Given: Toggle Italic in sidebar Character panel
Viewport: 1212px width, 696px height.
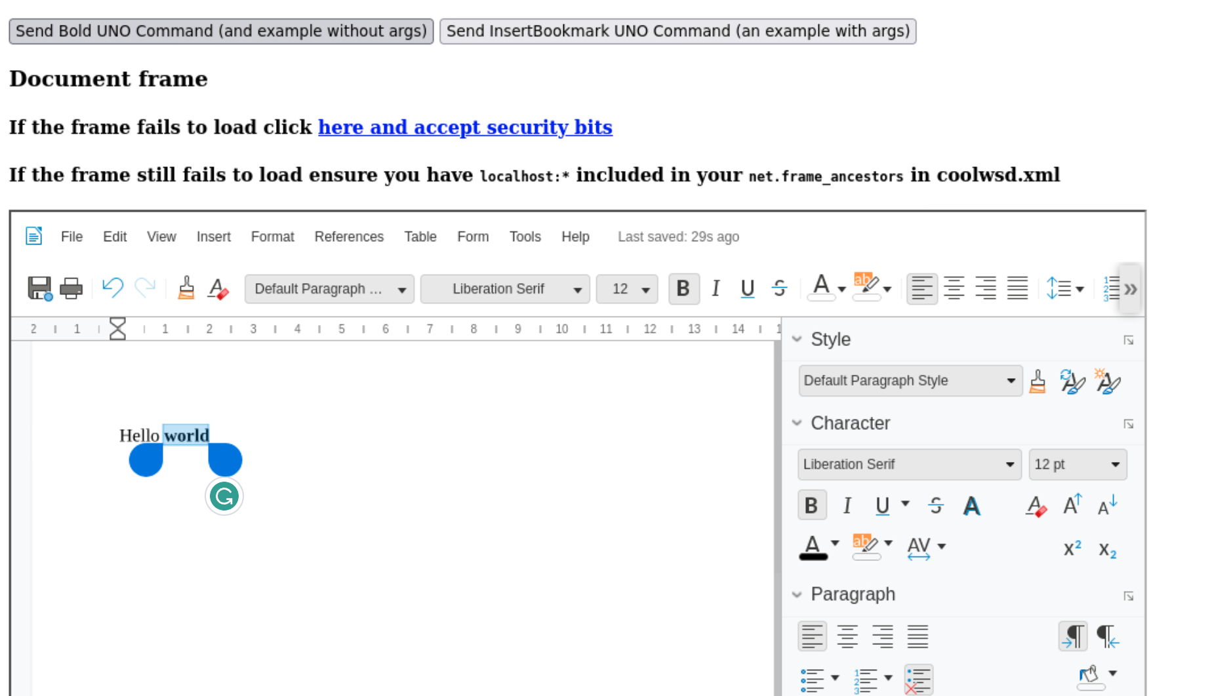Looking at the screenshot, I should [x=847, y=505].
